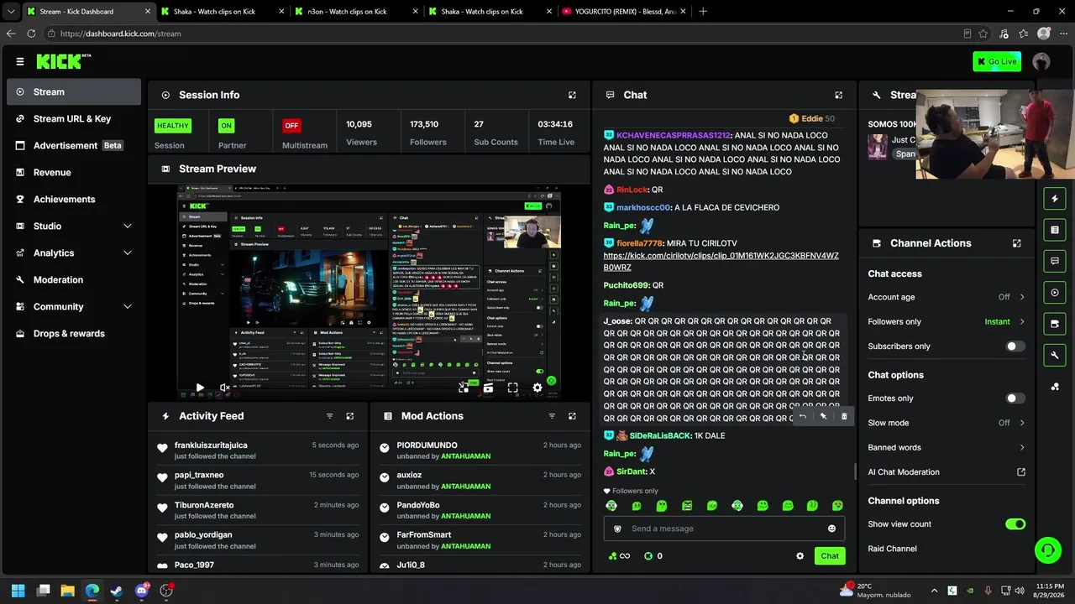Screen dimensions: 1075x604
Task: Open the record circle widget in the right rail
Action: point(1055,293)
